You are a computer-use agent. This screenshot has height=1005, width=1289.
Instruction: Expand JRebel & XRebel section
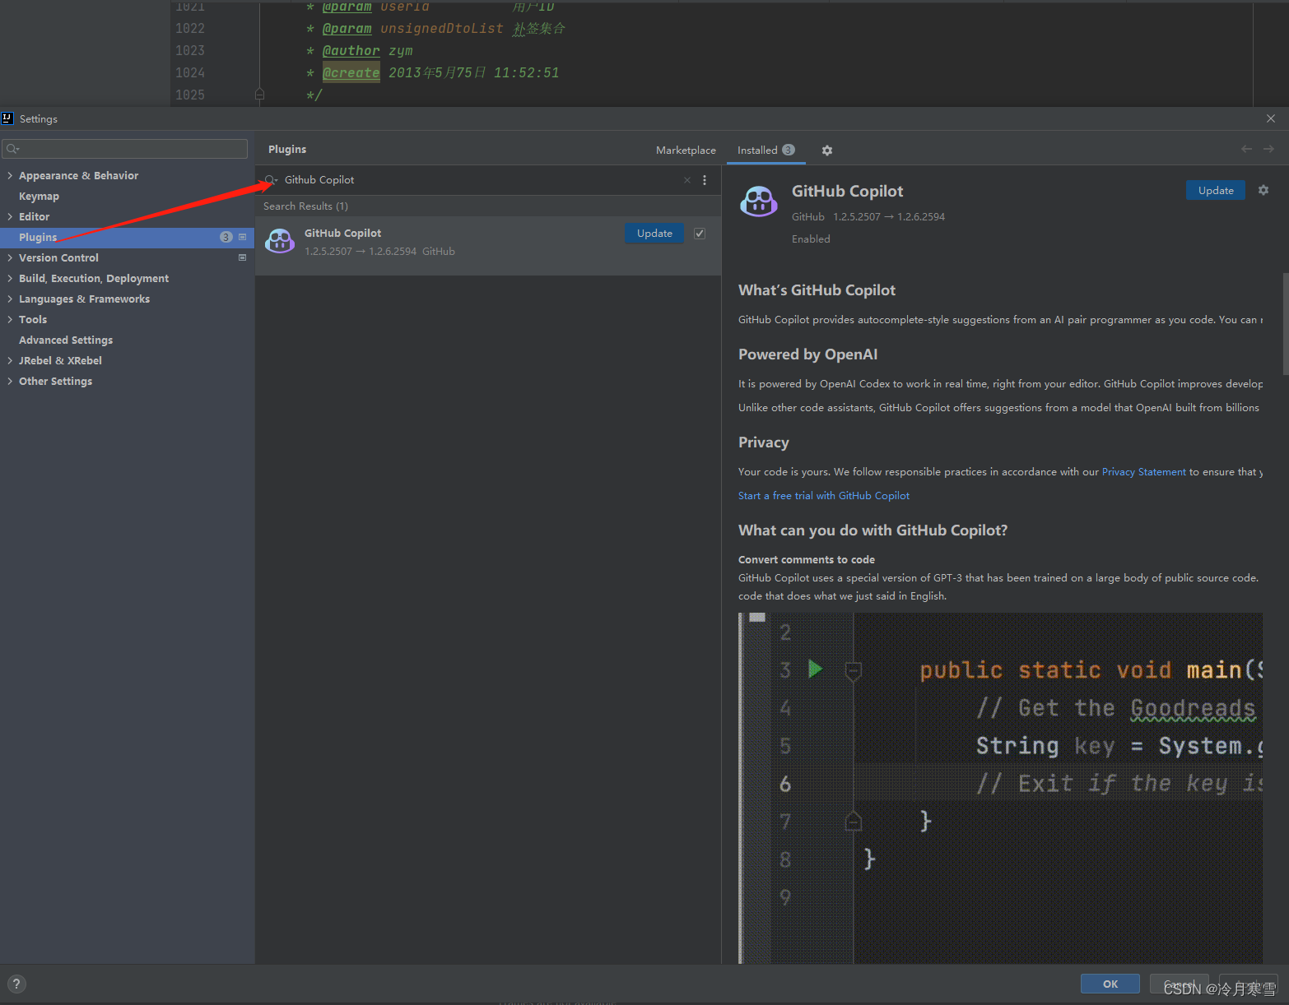tap(10, 360)
